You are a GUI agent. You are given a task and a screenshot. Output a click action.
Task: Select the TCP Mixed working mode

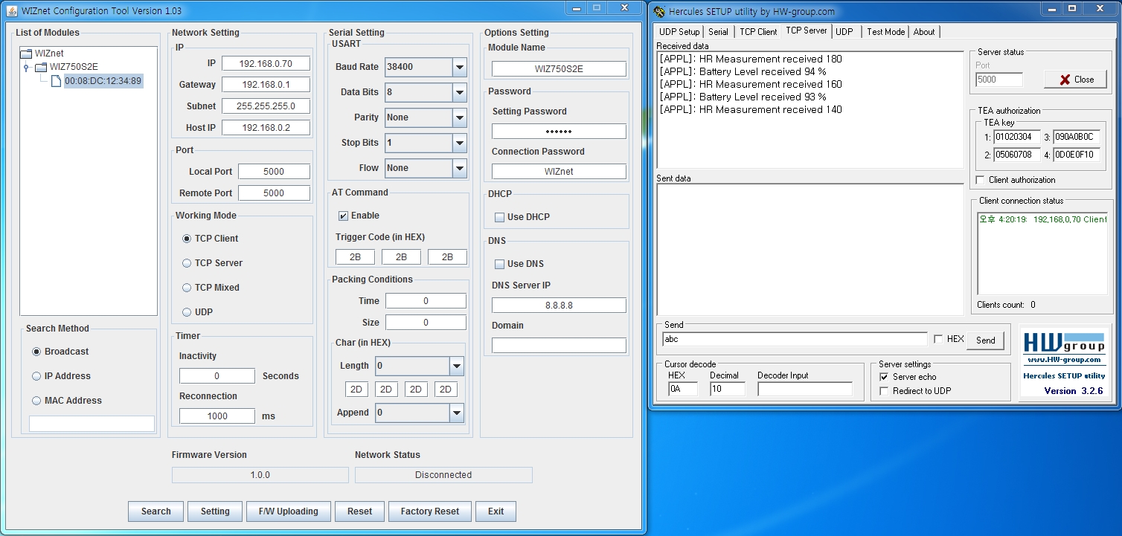pyautogui.click(x=187, y=288)
